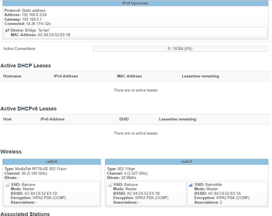Click the Hostname column header
Image resolution: width=272 pixels, height=216 pixels.
12,76
